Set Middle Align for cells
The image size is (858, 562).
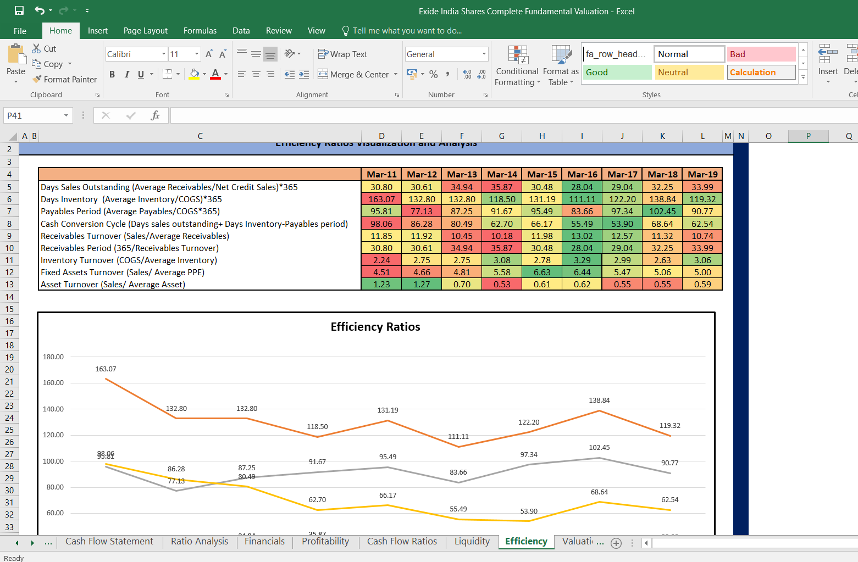[x=256, y=53]
